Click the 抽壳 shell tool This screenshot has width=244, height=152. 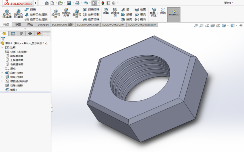(x=127, y=19)
